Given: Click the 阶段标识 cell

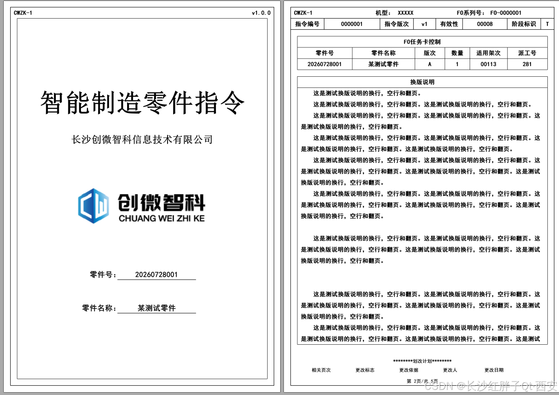Looking at the screenshot, I should point(524,24).
